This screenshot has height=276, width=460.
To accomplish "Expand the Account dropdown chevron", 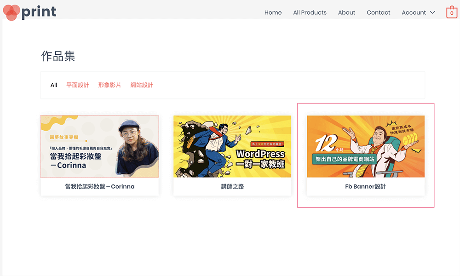I will [432, 12].
